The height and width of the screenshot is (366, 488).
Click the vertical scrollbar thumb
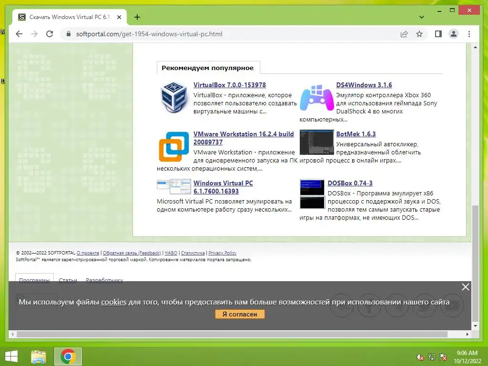click(475, 264)
